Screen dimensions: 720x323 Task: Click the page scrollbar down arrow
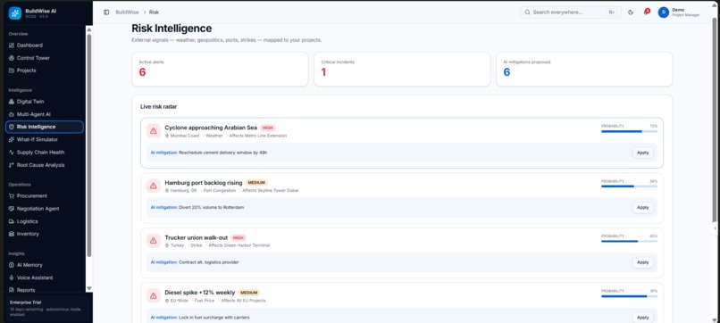714,319
